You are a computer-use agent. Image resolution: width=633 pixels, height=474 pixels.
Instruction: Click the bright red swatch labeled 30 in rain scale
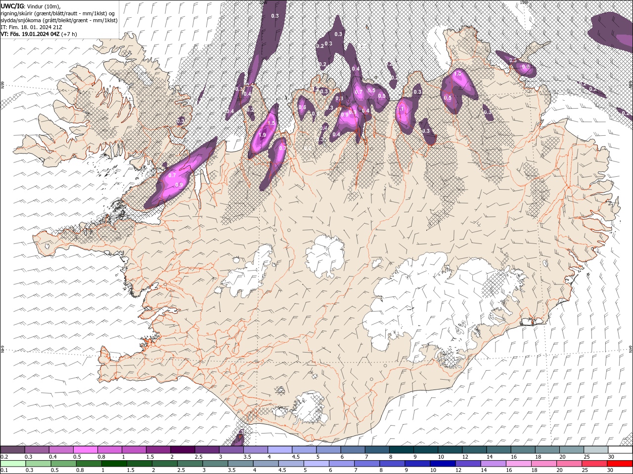[x=619, y=464]
